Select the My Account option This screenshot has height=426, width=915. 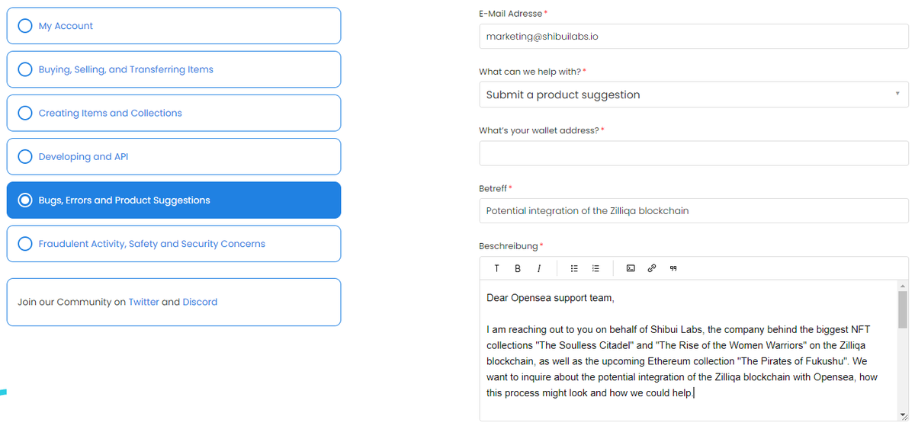(x=174, y=26)
